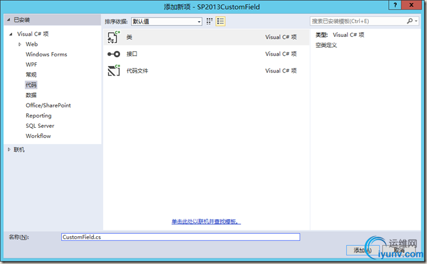Image resolution: width=427 pixels, height=264 pixels.
Task: Click the 名称 CustomField.cs input field
Action: tap(181, 237)
